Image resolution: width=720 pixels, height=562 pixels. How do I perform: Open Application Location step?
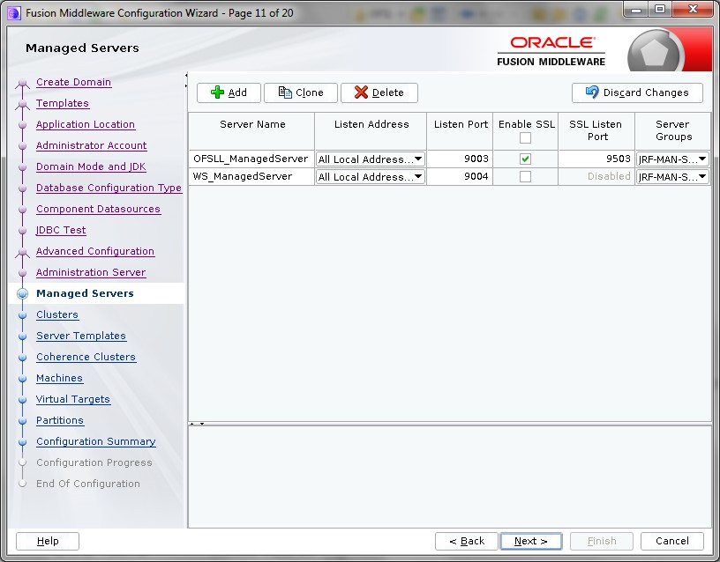point(86,124)
